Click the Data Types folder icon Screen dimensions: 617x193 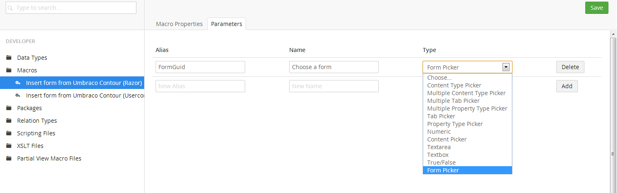point(9,58)
